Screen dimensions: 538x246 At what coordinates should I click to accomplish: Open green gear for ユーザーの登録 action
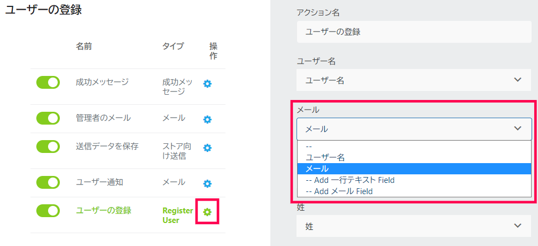pos(207,212)
